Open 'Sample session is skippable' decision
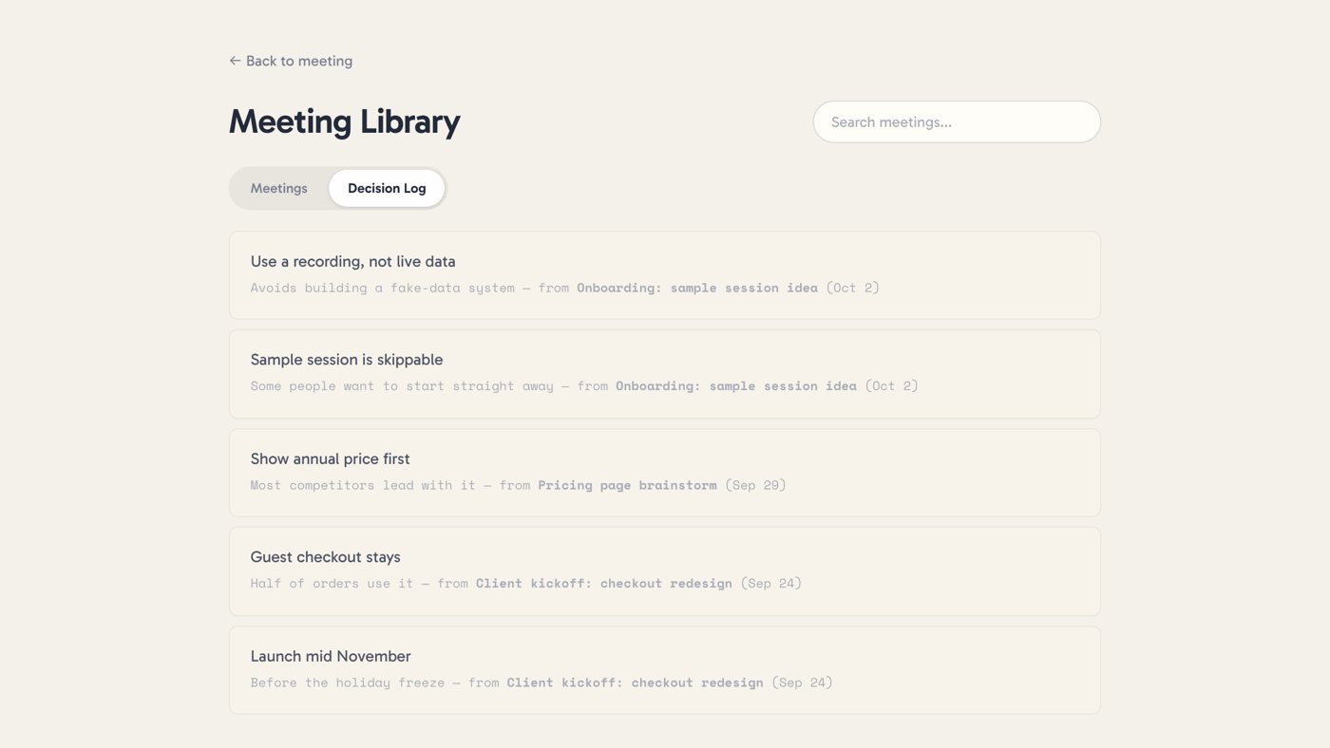The image size is (1330, 748). [665, 374]
